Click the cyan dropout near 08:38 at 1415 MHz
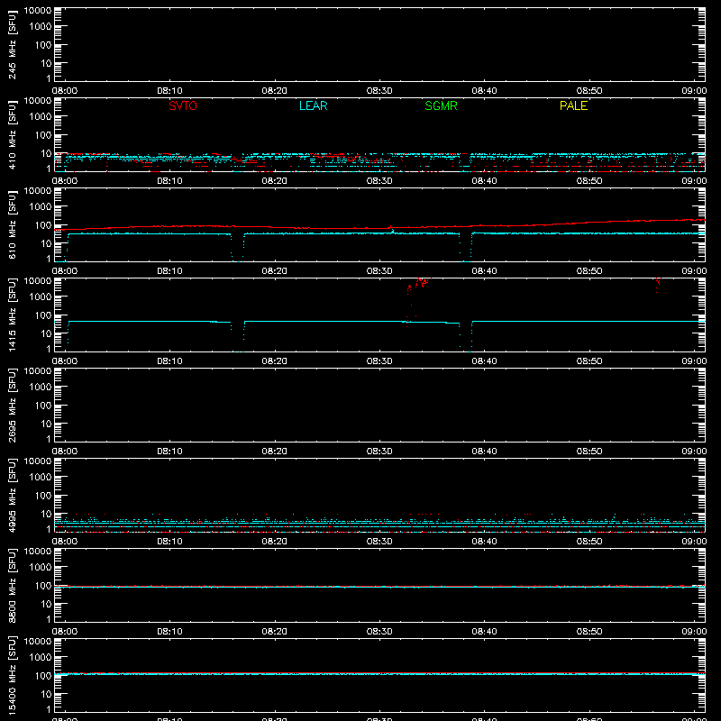Image resolution: width=721 pixels, height=721 pixels. 465,337
